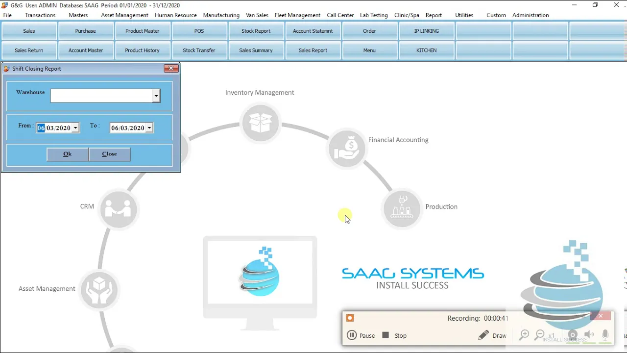This screenshot has width=627, height=353.
Task: Click the Close button in dialog
Action: 109,154
